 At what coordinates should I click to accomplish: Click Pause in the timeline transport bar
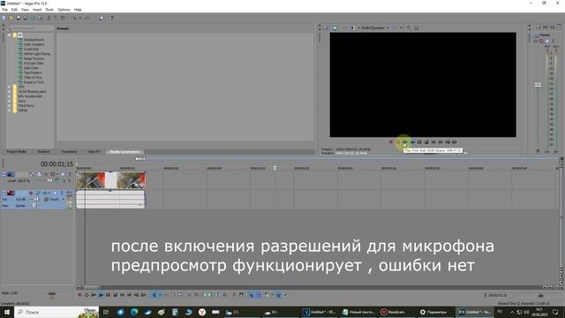click(x=108, y=295)
